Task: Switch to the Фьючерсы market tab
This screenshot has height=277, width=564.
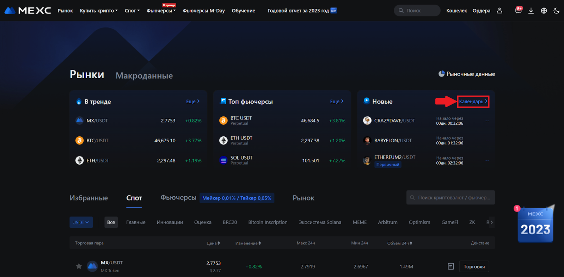Action: [x=178, y=198]
